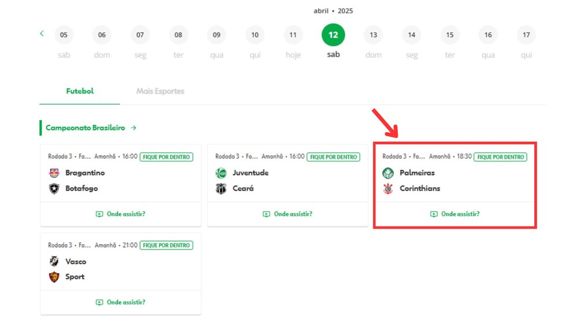Click TV icon in Palmeiras match card
The image size is (569, 320).
(434, 214)
